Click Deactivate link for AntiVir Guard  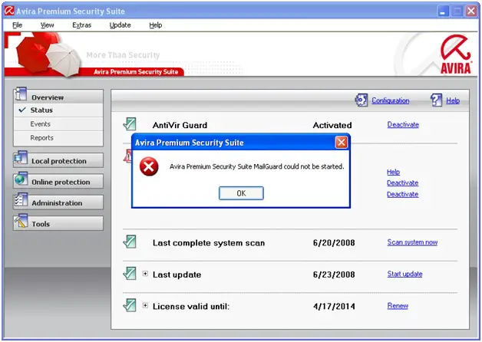pos(403,125)
